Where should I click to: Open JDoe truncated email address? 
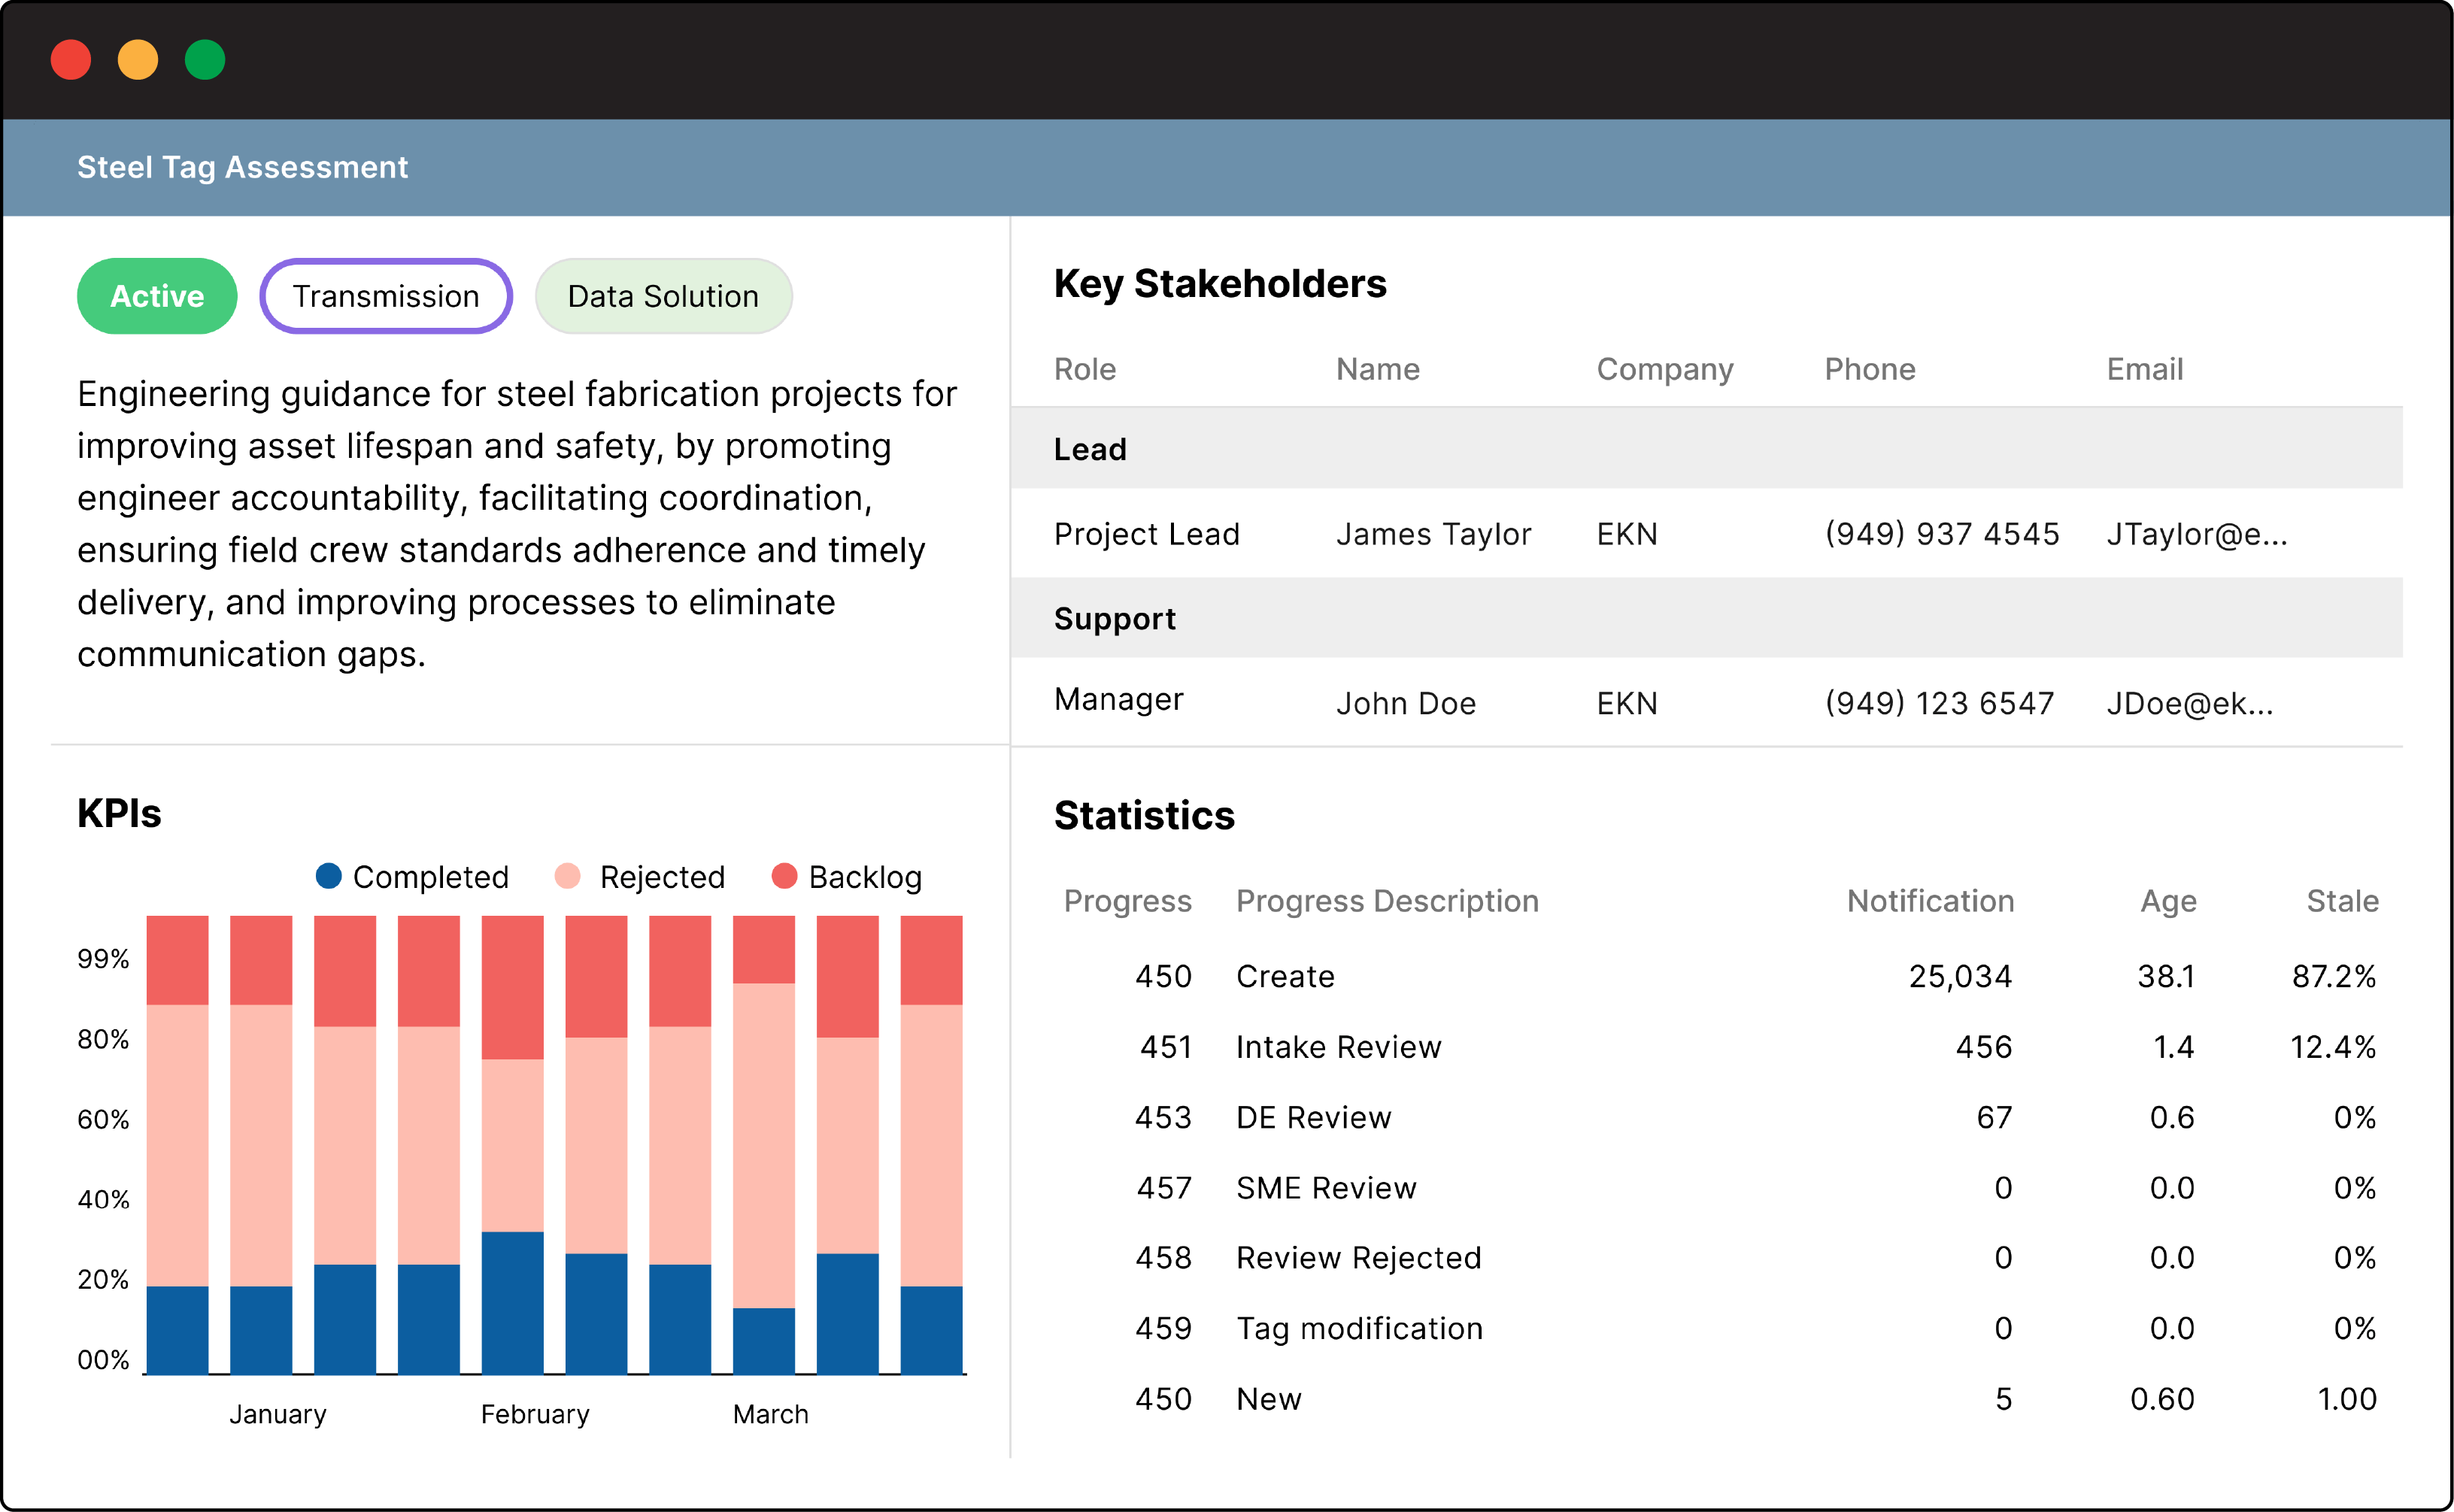click(2189, 703)
